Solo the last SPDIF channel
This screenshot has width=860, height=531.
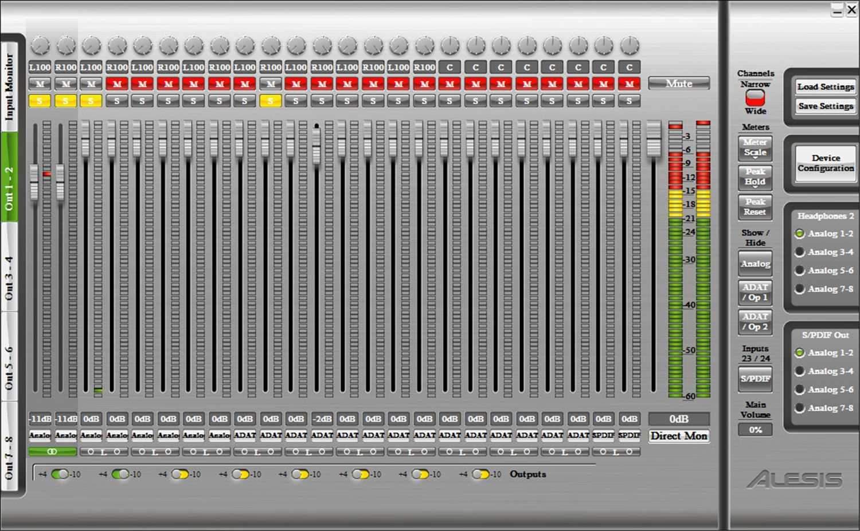[629, 101]
